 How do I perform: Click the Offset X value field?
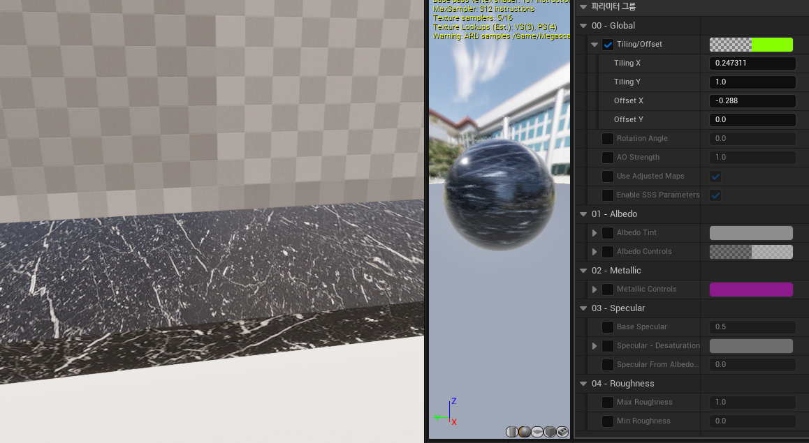[x=753, y=101]
